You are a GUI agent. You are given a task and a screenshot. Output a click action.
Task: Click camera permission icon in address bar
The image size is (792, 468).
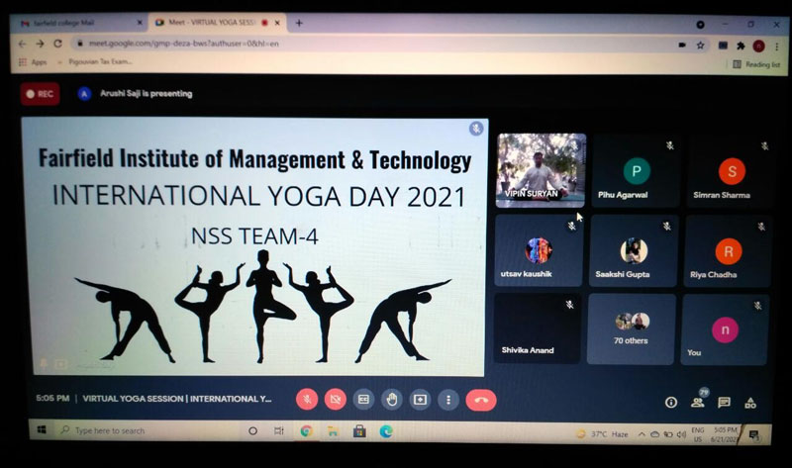(682, 45)
